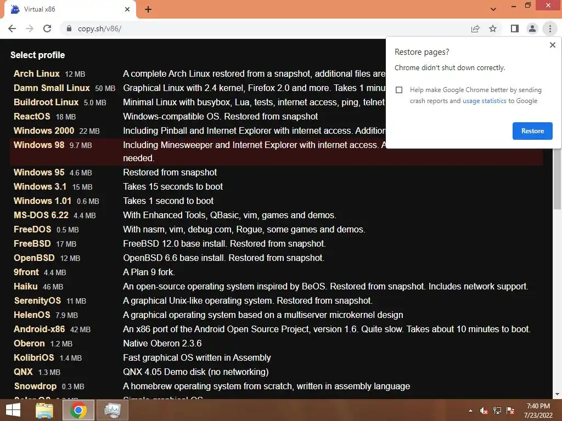Switch to the Virtual x86 tab
Viewport: 562px width, 421px height.
pyautogui.click(x=70, y=9)
